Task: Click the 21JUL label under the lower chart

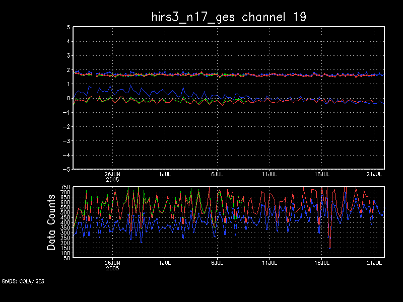Action: (x=374, y=262)
